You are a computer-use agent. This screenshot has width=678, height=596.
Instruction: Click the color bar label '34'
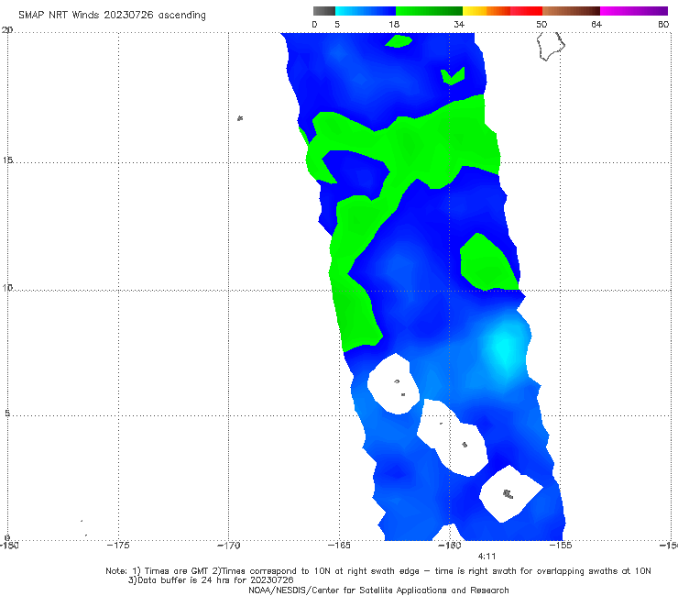(x=459, y=24)
